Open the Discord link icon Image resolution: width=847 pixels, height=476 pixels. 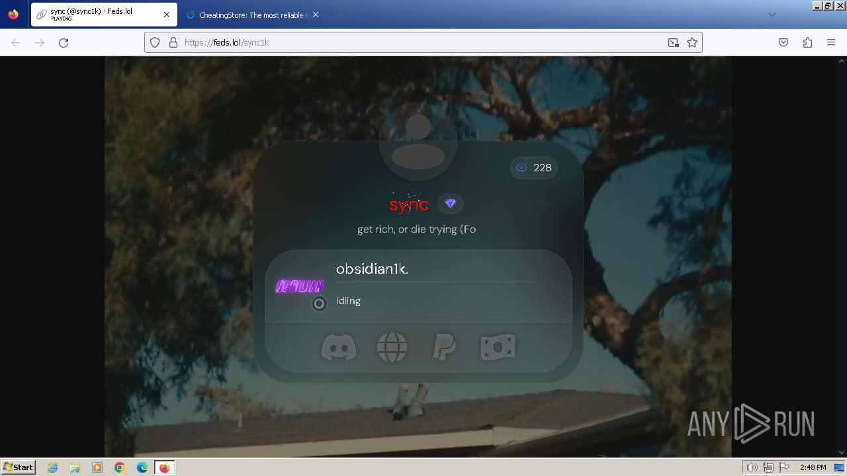[x=339, y=347]
